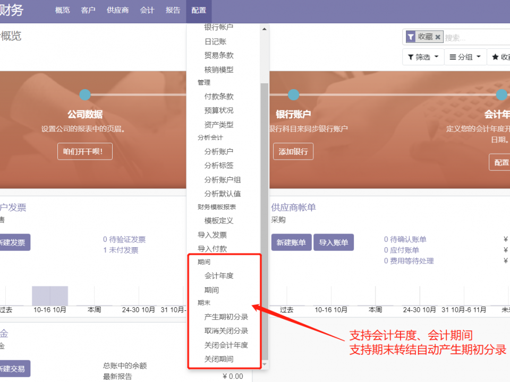Click 日记账 in configuration menu
Screen dimensions: 510x382
pyautogui.click(x=215, y=41)
